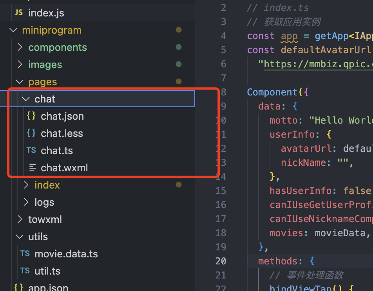The width and height of the screenshot is (373, 291).
Task: Click the lines icon beside chat.wxml
Action: (32, 168)
